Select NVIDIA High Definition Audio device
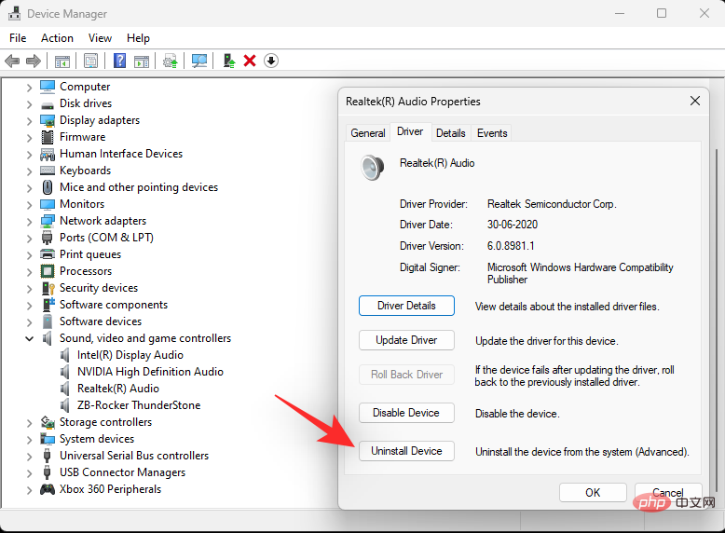Viewport: 725px width, 533px height. point(150,372)
